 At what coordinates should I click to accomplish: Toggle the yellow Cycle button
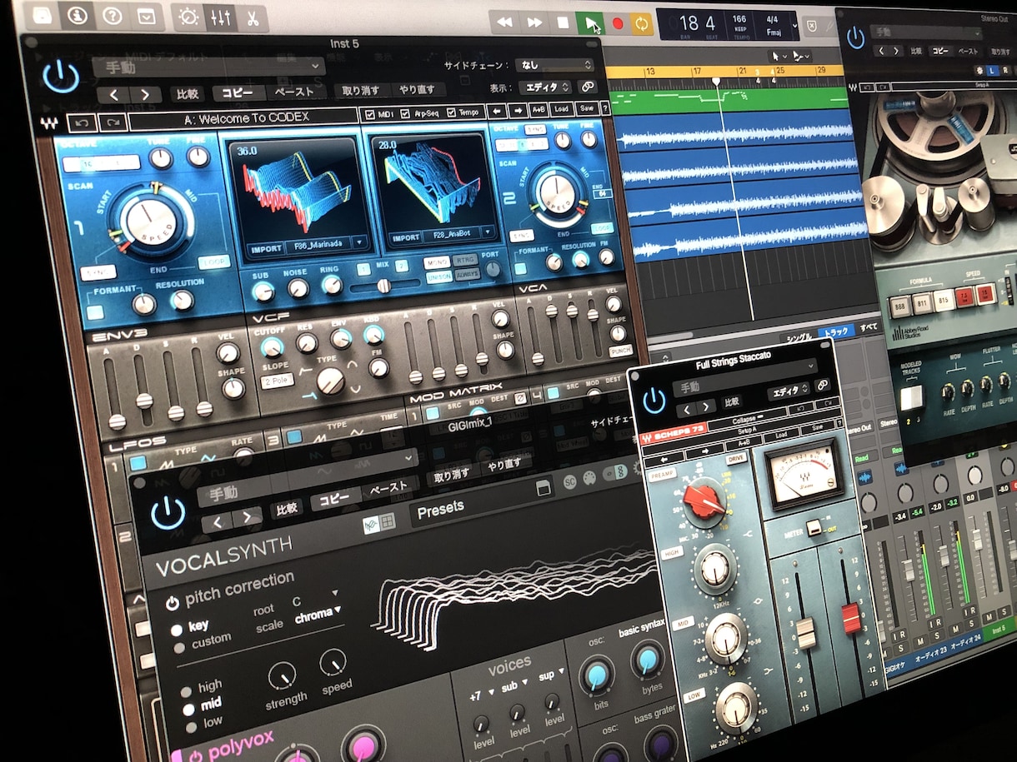pyautogui.click(x=641, y=23)
